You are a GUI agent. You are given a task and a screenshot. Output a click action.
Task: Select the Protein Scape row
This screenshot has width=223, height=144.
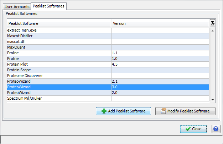(x=108, y=70)
